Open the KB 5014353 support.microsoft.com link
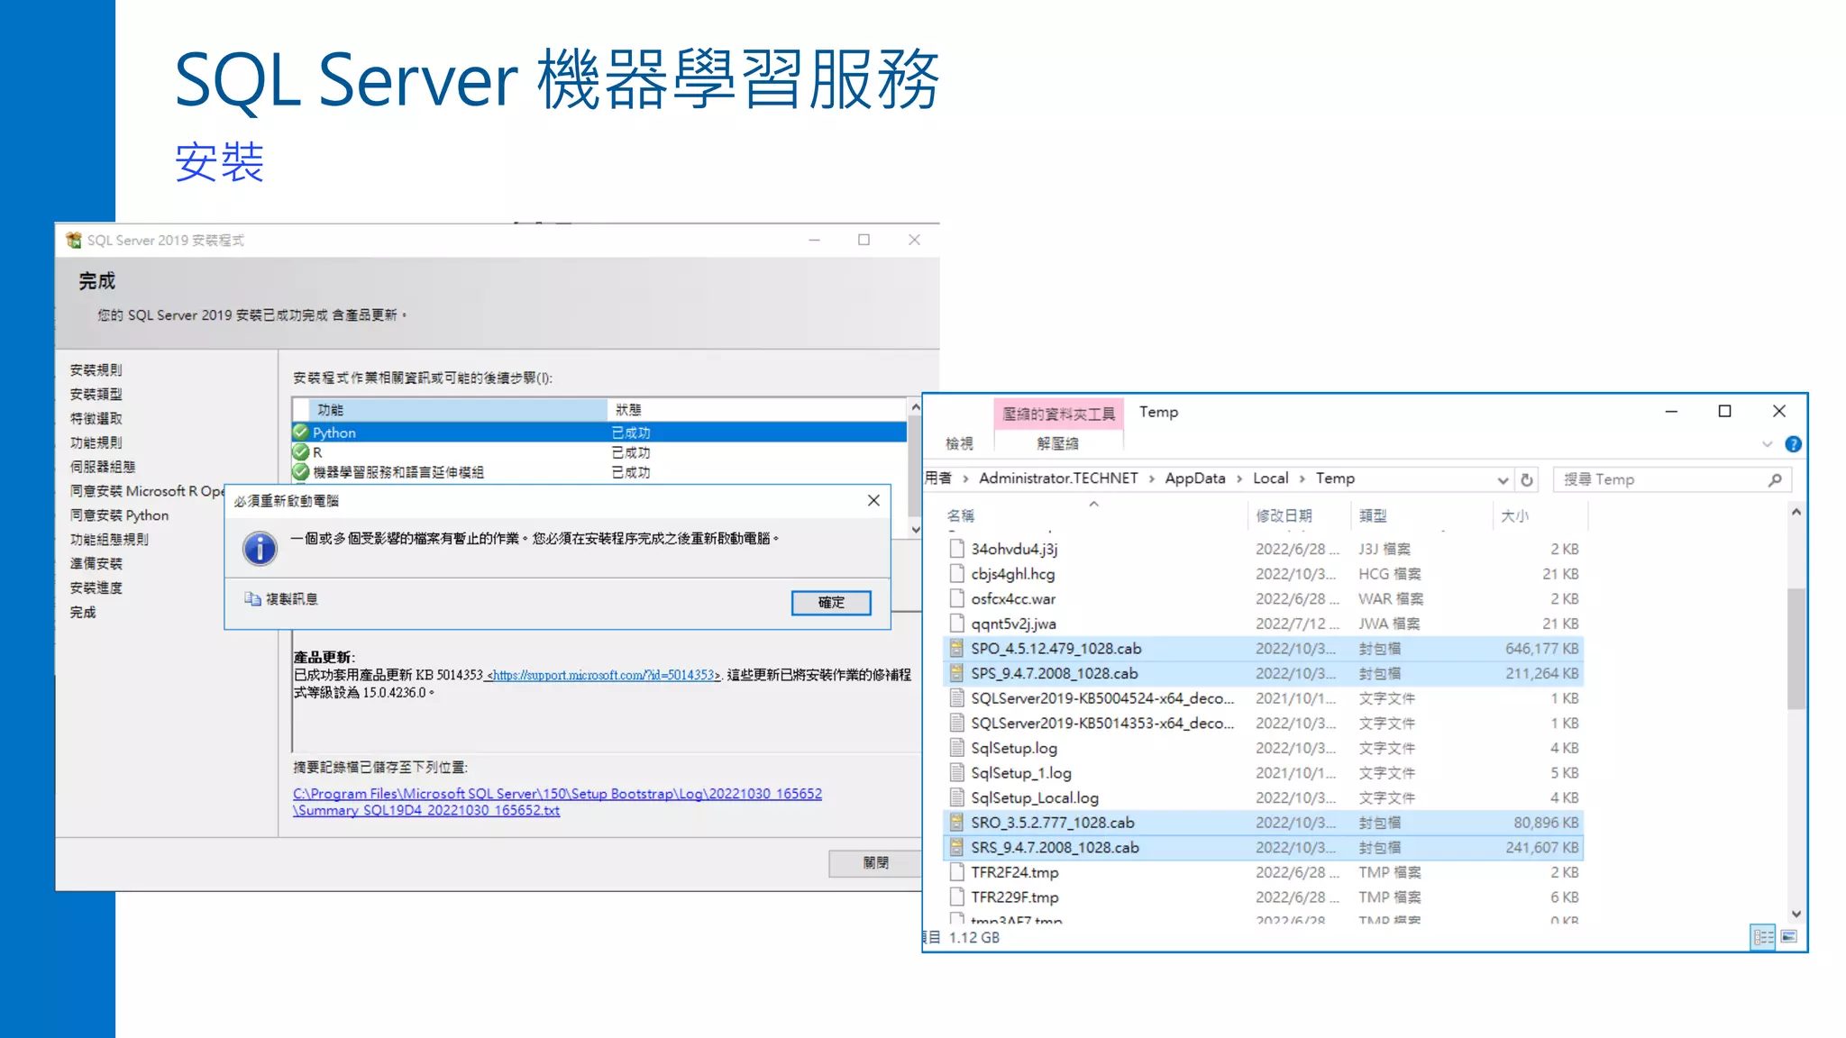 603,675
